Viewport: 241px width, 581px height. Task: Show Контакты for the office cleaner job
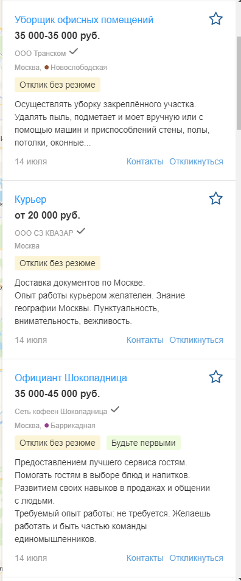145,161
